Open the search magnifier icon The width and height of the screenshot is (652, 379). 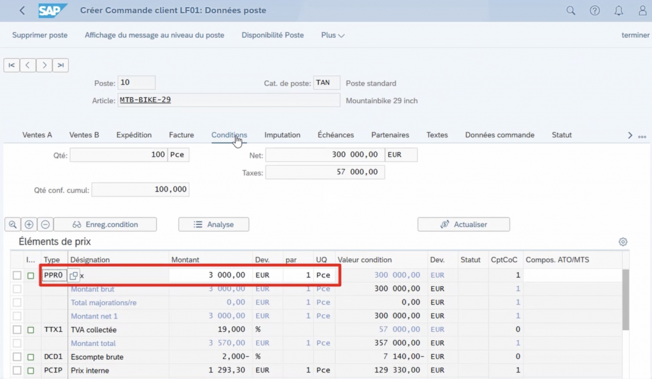coord(571,11)
